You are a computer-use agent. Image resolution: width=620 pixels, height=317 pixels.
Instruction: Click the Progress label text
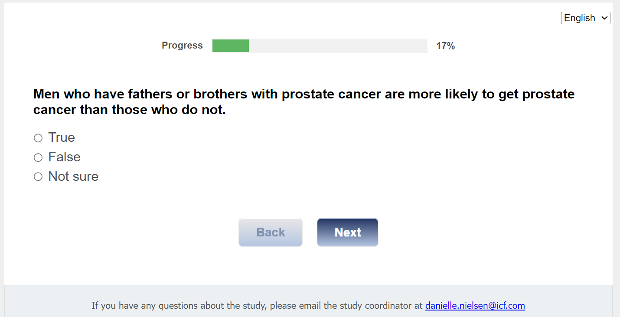(x=182, y=46)
